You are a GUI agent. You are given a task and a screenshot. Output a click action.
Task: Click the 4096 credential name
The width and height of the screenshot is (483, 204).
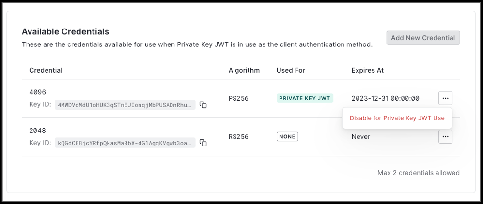point(37,92)
